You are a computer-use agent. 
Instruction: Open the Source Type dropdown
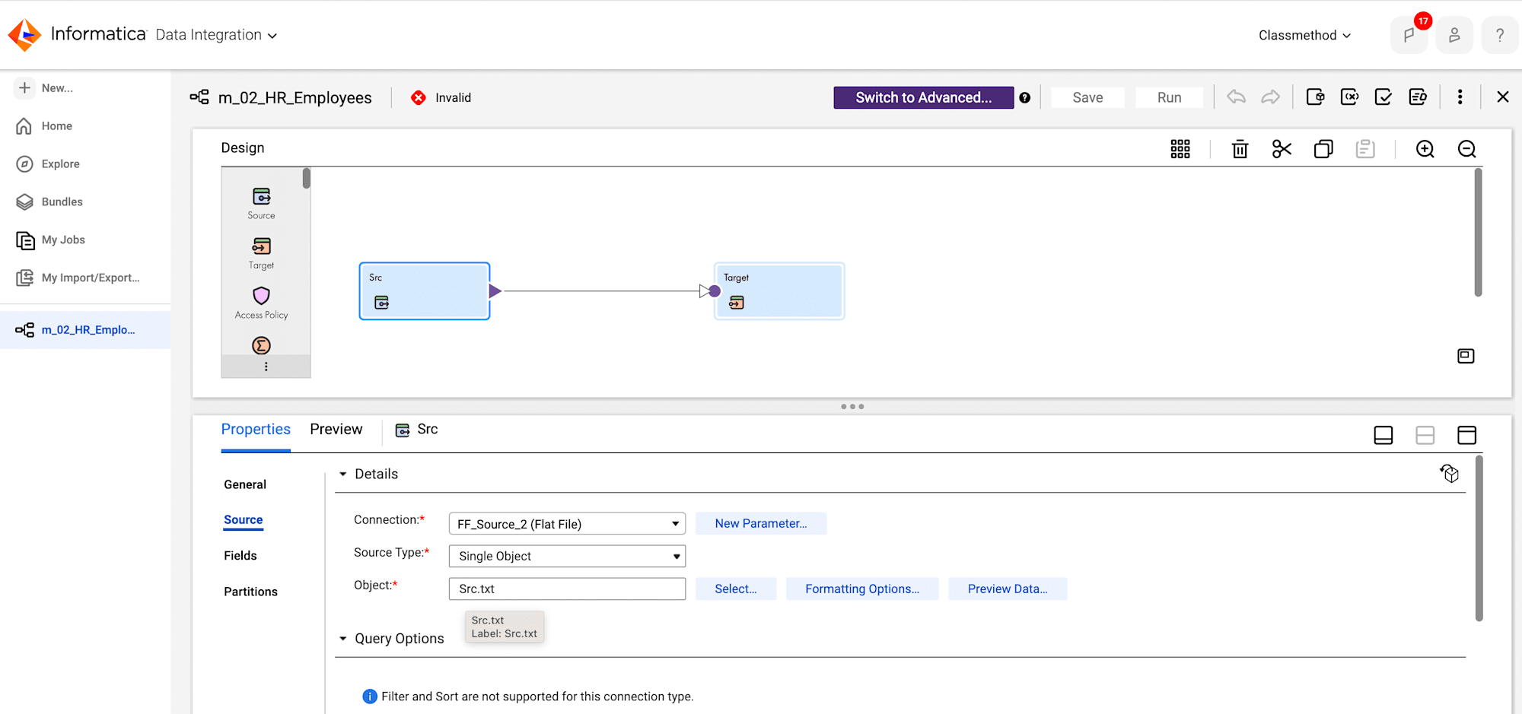(567, 556)
